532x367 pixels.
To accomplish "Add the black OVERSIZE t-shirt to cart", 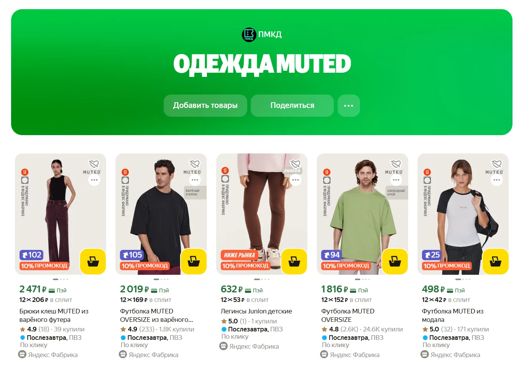I will 194,262.
